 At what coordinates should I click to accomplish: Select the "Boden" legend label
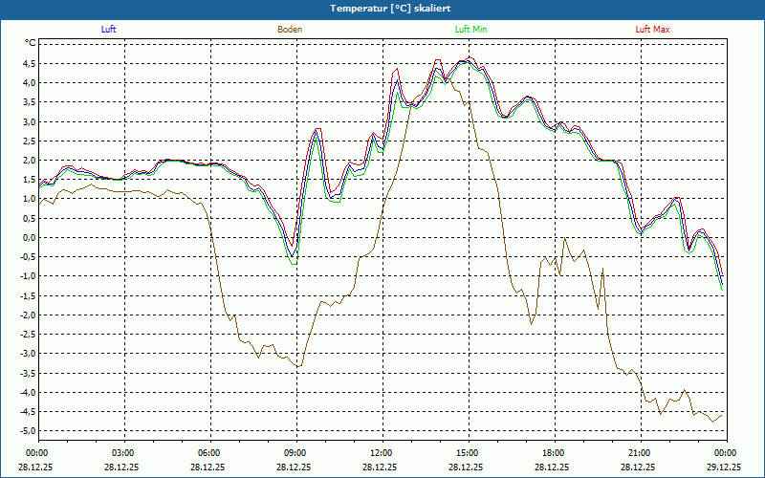pos(290,30)
